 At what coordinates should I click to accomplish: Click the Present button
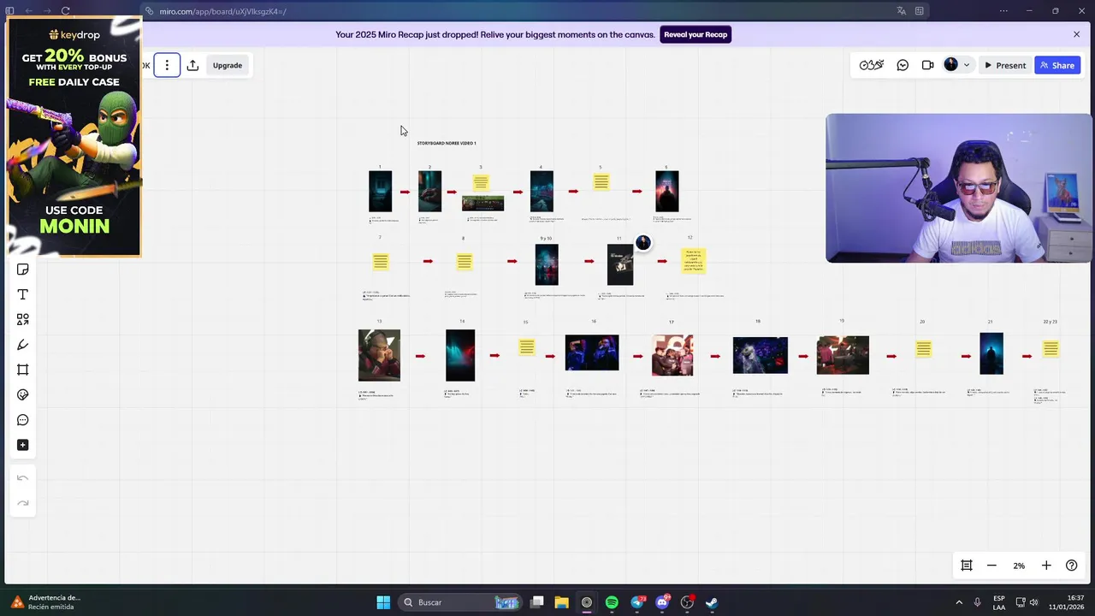pos(1005,65)
